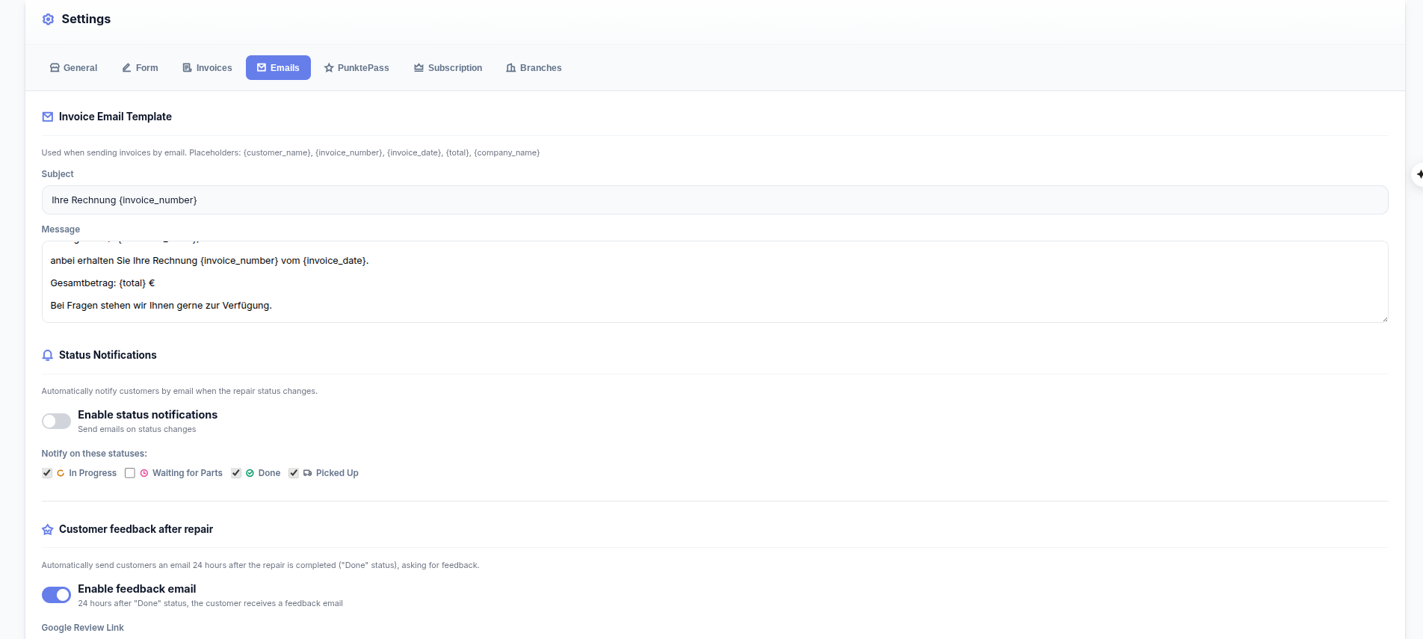Click the Invoice Email Template heading
This screenshot has width=1423, height=639.
point(115,117)
